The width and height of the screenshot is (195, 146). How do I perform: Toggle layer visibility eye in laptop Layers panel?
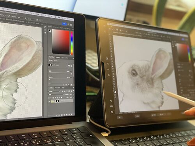click(50, 102)
